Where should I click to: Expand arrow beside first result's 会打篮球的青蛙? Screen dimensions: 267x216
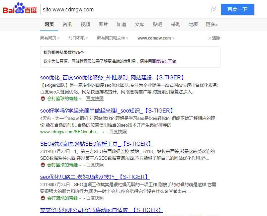click(80, 99)
